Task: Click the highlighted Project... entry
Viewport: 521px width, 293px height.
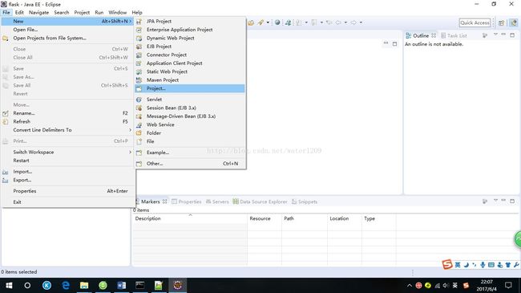Action: click(x=190, y=88)
